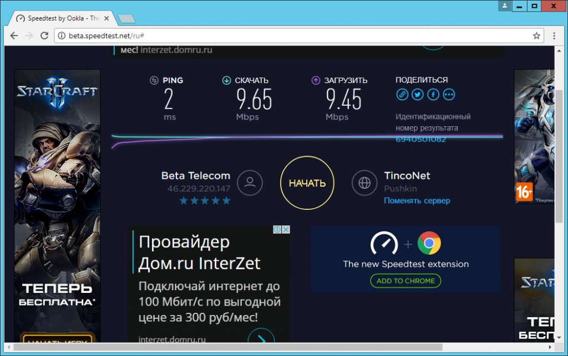Close the Дом.ru InterZet ad
568x356 pixels.
pos(286,230)
